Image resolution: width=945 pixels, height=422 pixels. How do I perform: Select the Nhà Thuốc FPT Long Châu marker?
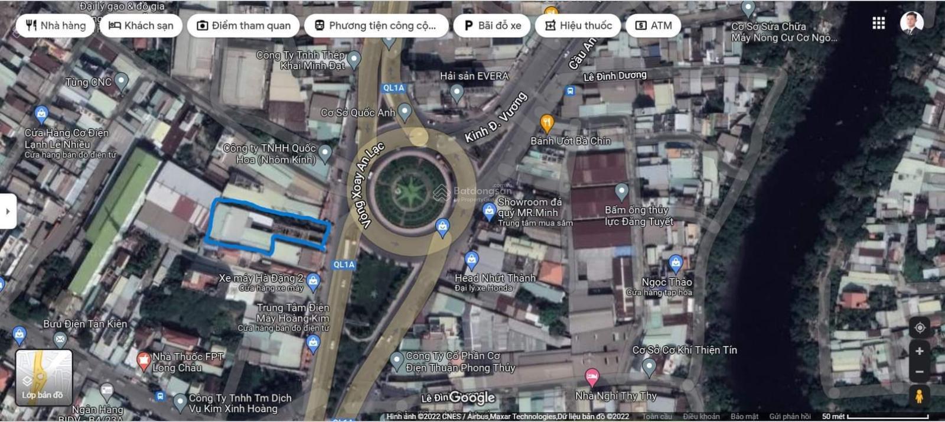point(143,359)
